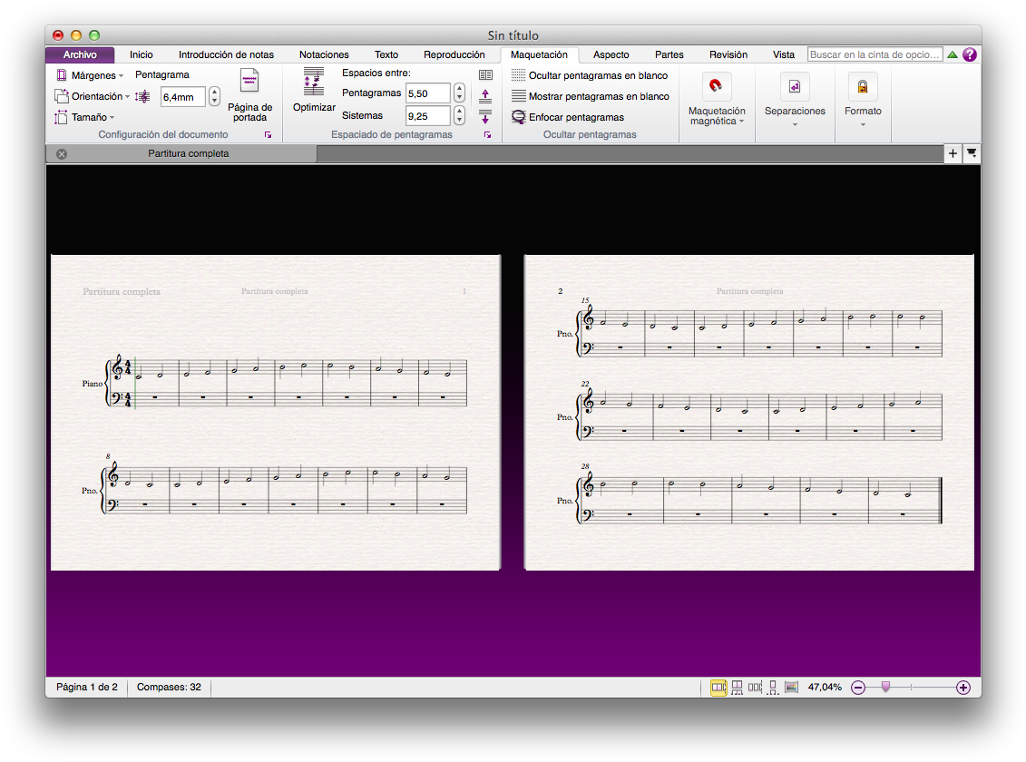Screen dimensions: 1026x762
Task: Switch to the Reproducción tab
Action: (x=454, y=55)
